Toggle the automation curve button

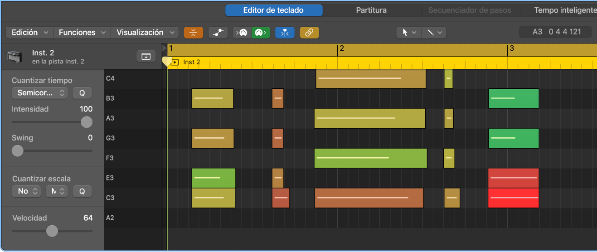pyautogui.click(x=218, y=33)
